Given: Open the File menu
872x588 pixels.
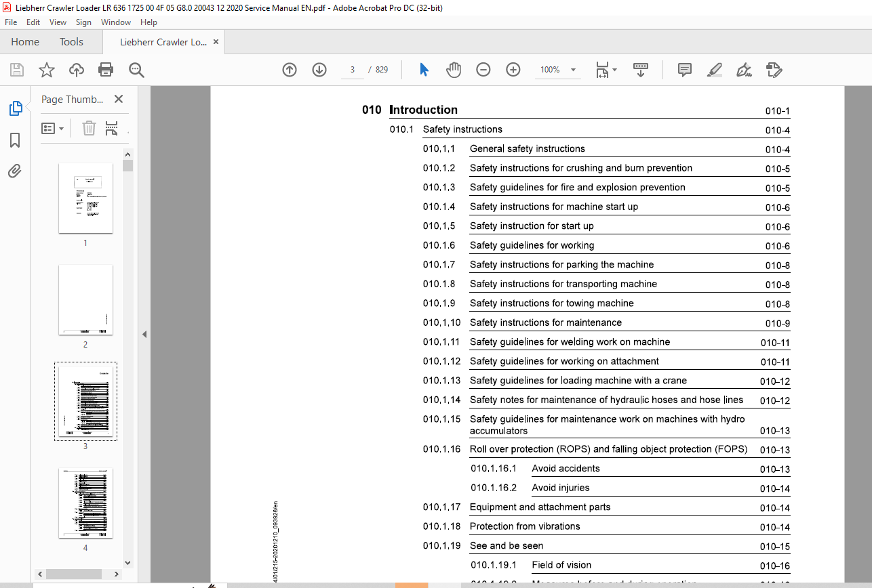Looking at the screenshot, I should tap(11, 22).
